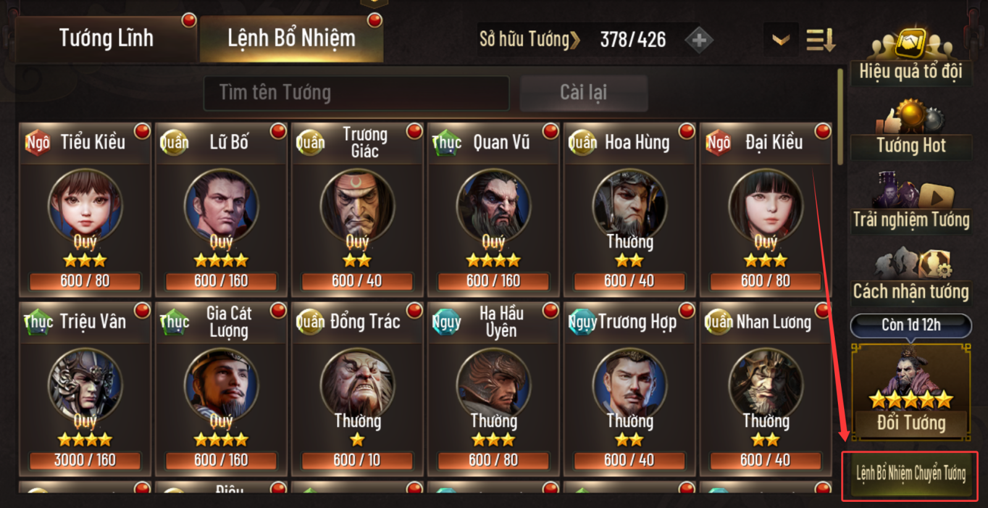This screenshot has width=988, height=508.
Task: Select Quan Vũ general portrait
Action: [x=493, y=206]
